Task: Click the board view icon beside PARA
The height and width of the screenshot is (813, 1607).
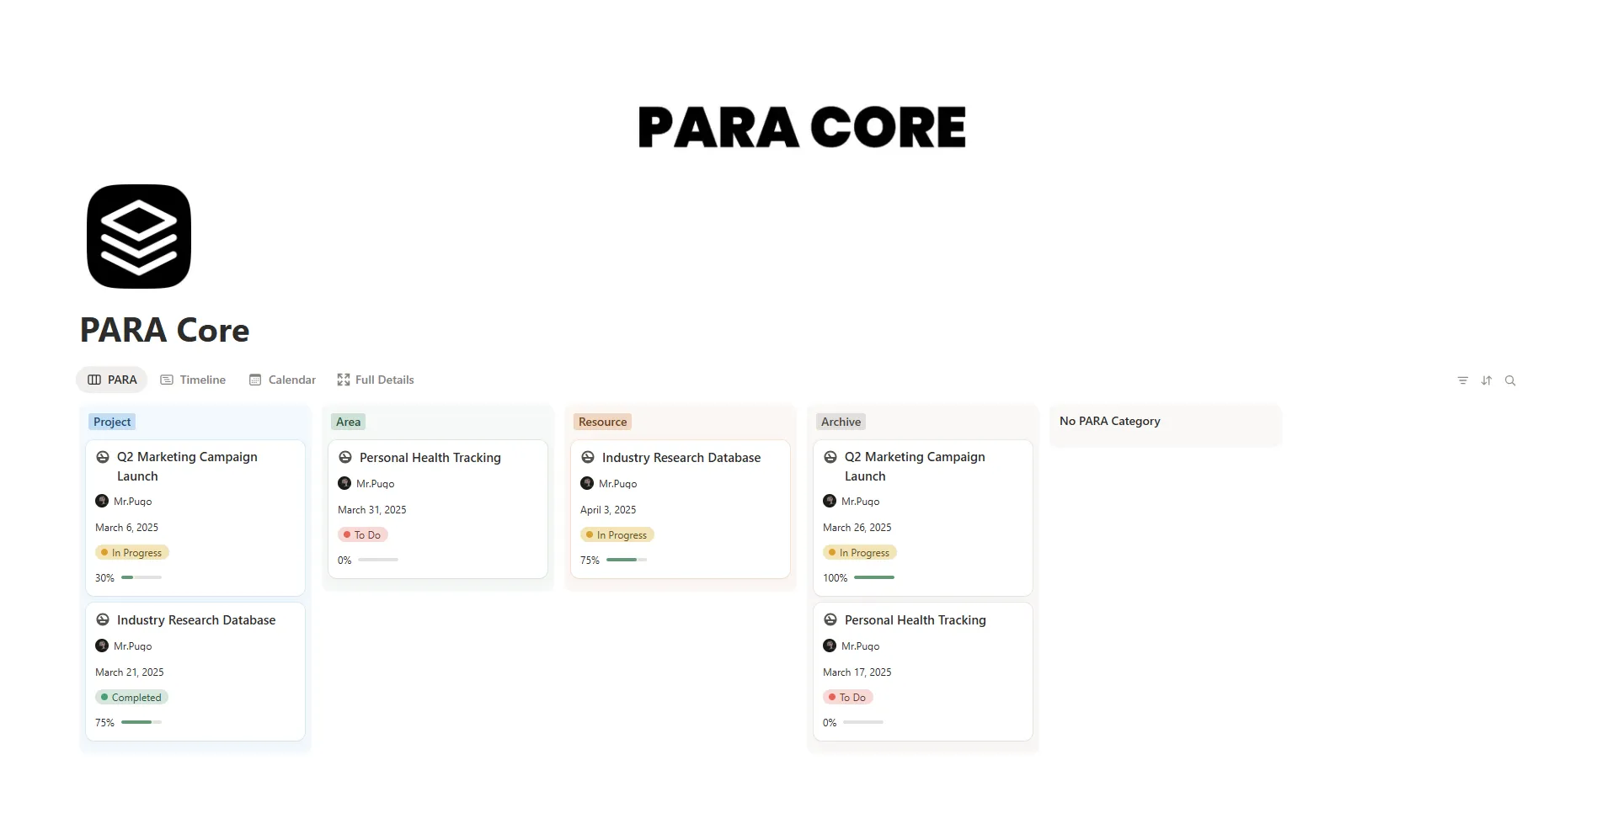Action: coord(93,380)
